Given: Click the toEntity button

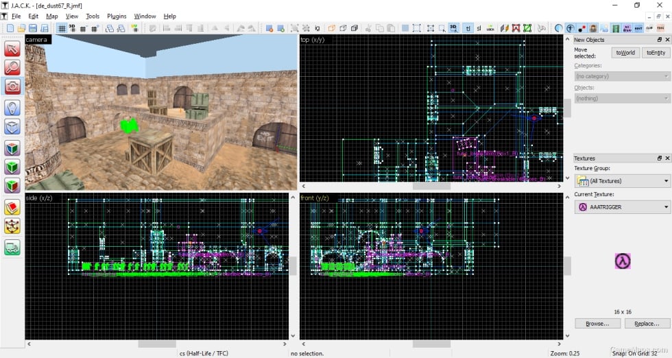Looking at the screenshot, I should (656, 53).
